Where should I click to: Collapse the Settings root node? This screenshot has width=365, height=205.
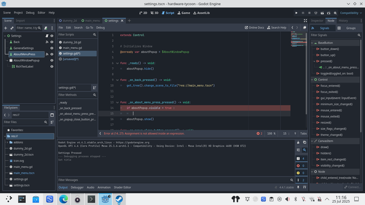click(5, 36)
